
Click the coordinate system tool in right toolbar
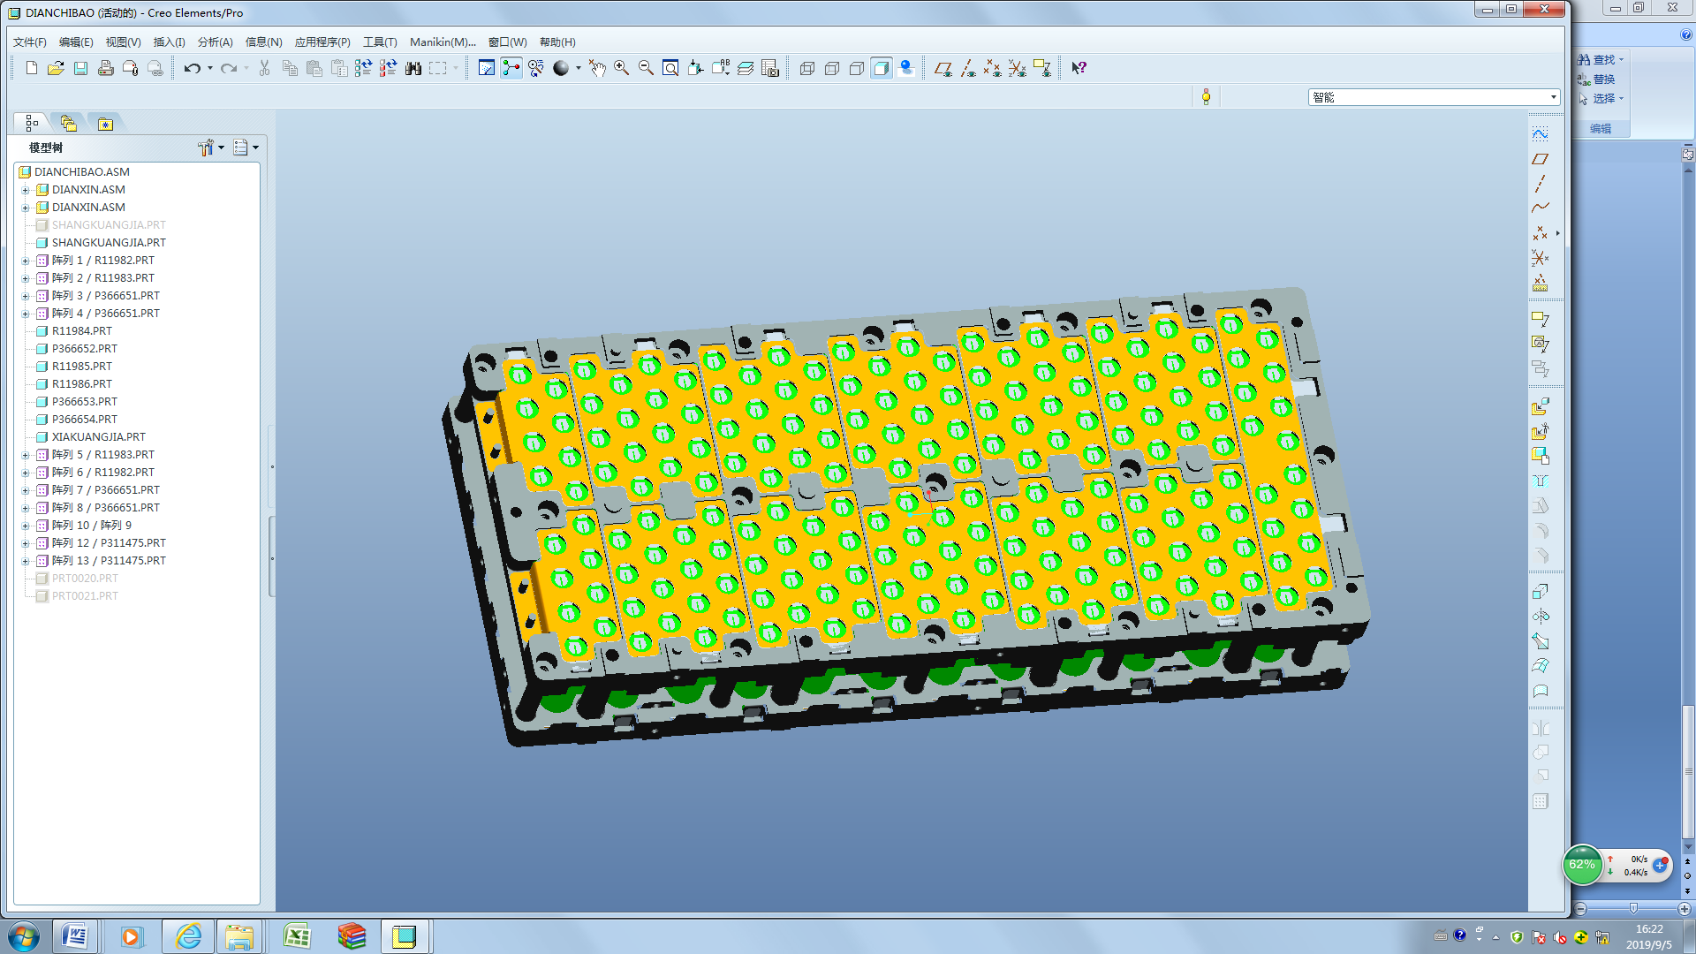click(1541, 258)
